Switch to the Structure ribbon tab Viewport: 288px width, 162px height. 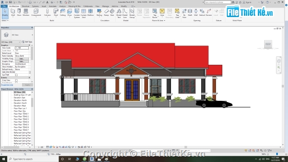coord(26,6)
